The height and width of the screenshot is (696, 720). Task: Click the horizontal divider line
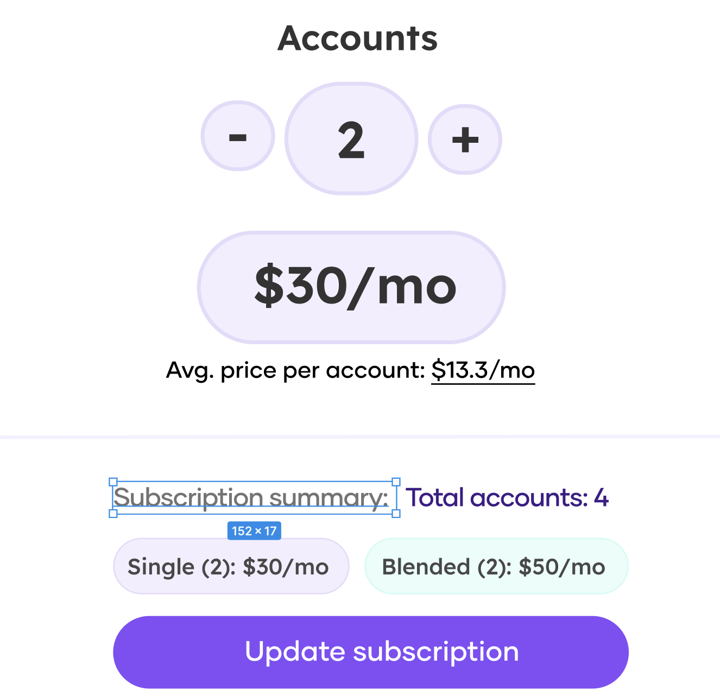pos(360,436)
